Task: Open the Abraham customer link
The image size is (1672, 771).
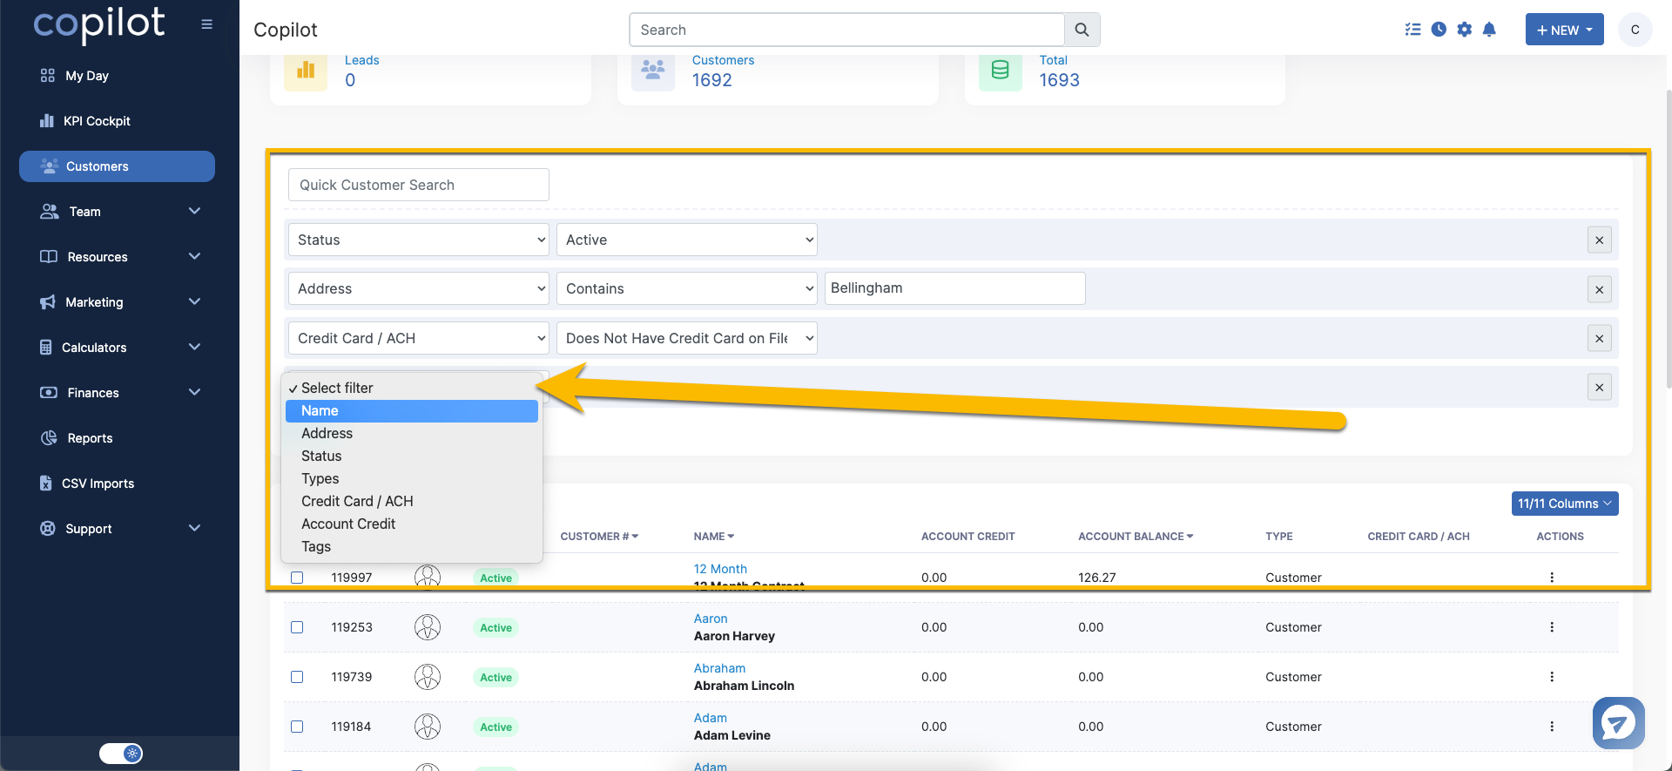Action: (719, 668)
